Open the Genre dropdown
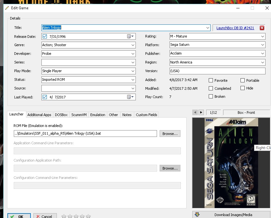 [x=133, y=45]
